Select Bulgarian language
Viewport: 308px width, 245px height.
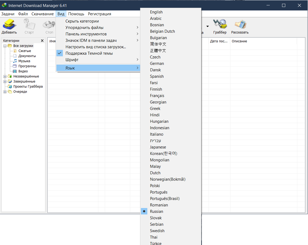pyautogui.click(x=171, y=38)
